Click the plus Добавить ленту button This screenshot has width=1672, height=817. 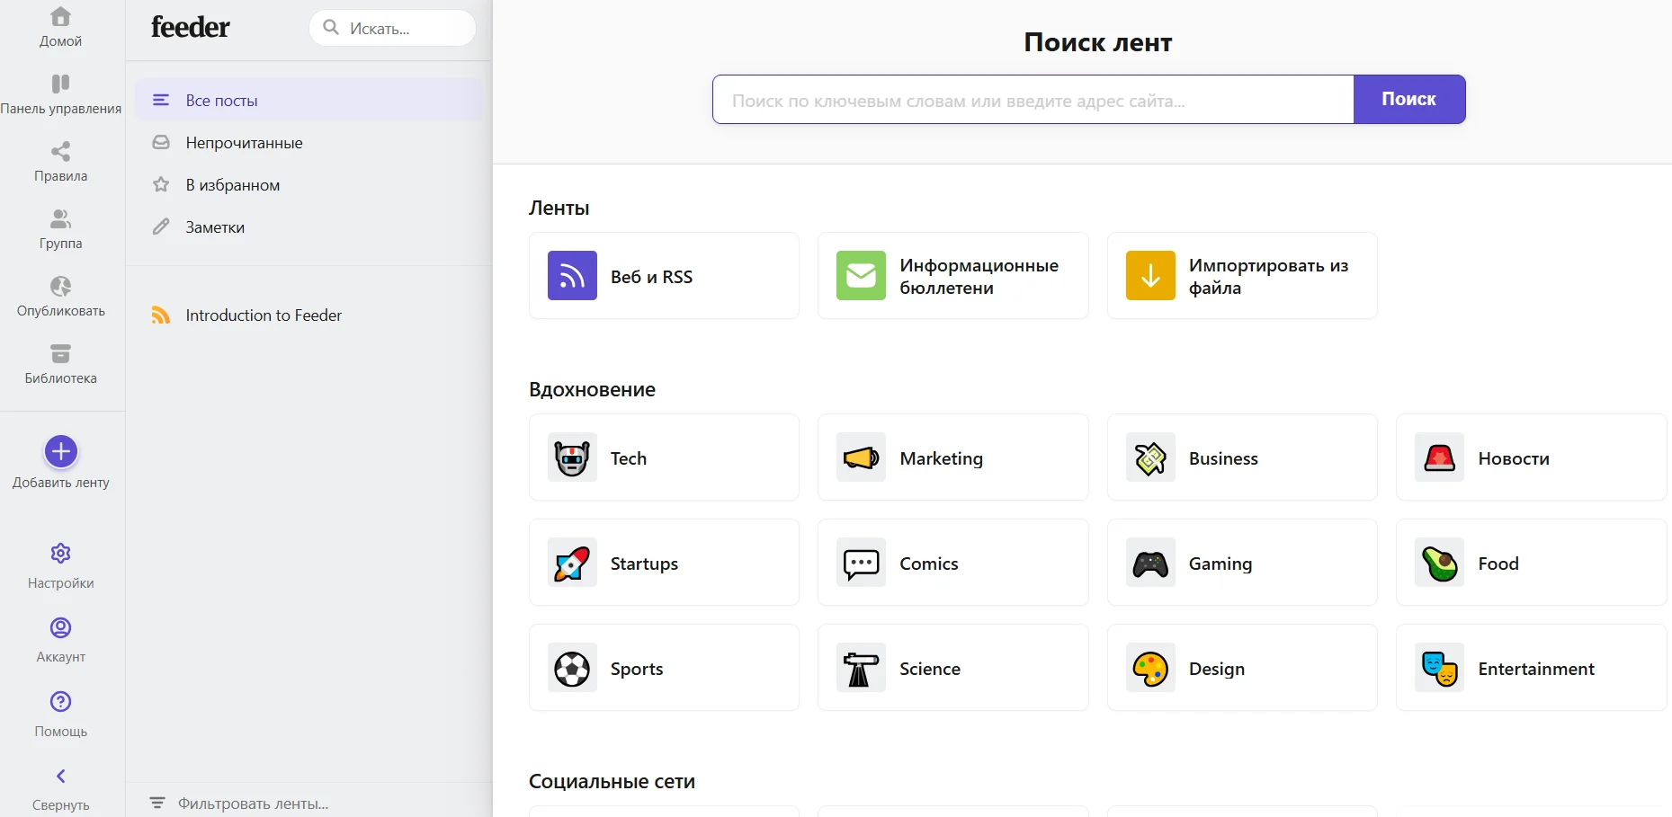(x=61, y=451)
